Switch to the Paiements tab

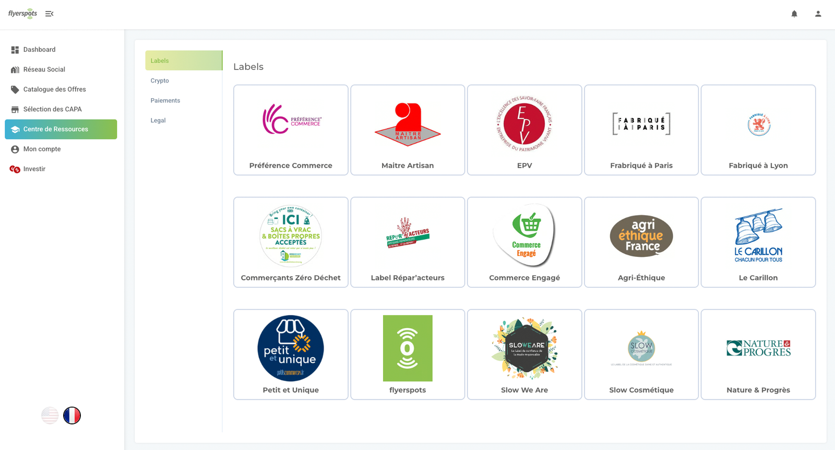pos(184,100)
